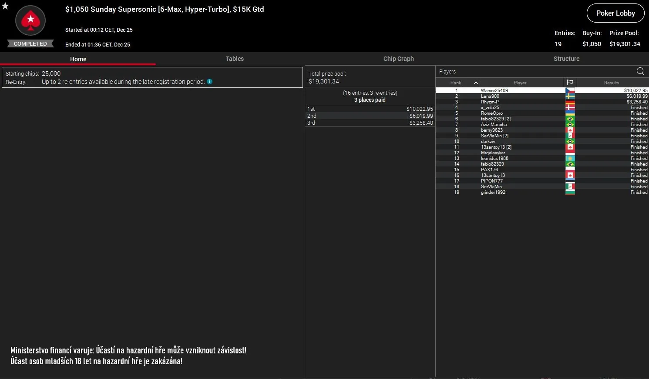Open the Results column header
Viewport: 649px width, 379px height.
click(x=611, y=82)
